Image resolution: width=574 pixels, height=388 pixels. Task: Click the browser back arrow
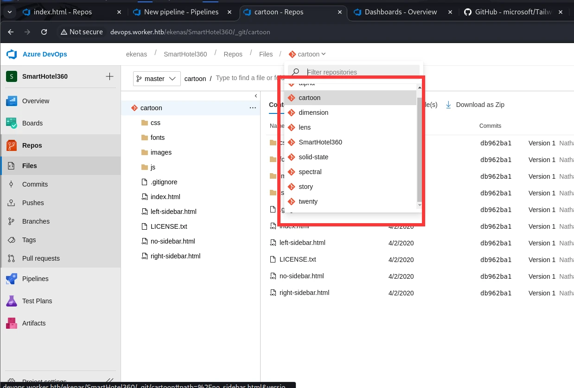(x=11, y=32)
